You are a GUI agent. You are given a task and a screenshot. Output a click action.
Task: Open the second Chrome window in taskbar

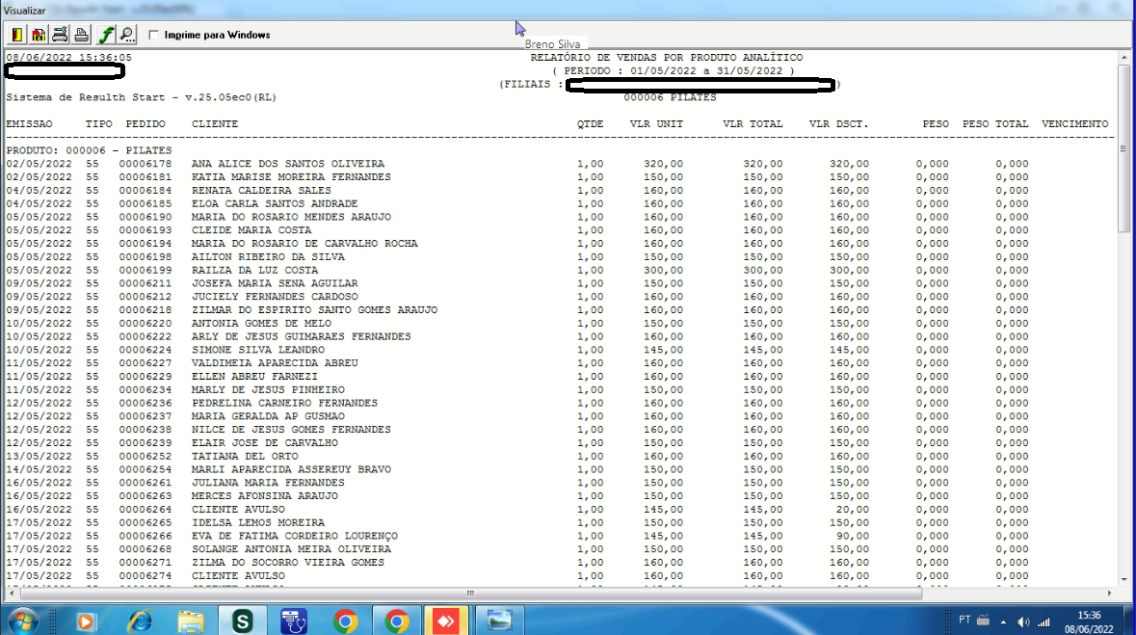[x=396, y=622]
